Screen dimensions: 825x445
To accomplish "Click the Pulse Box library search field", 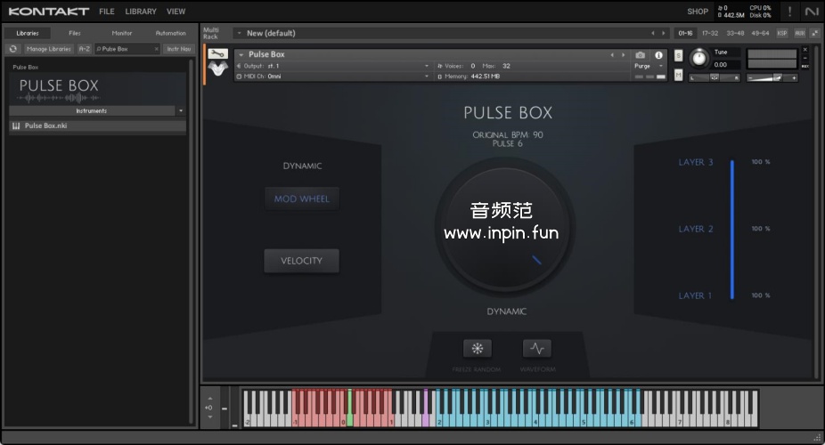I will pos(127,49).
